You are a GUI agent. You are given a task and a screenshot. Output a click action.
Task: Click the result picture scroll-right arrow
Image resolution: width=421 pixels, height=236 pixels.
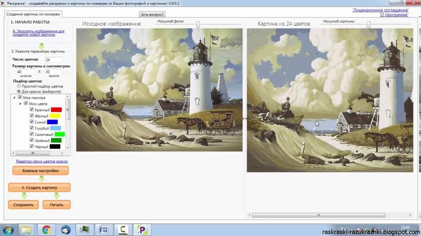(x=410, y=215)
